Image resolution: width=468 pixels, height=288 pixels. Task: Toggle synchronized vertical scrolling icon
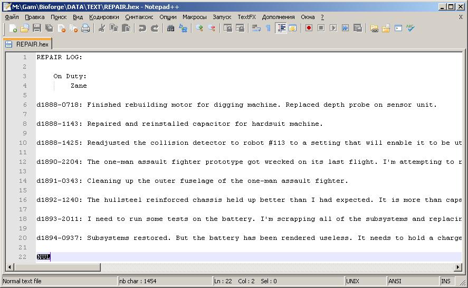pos(228,29)
